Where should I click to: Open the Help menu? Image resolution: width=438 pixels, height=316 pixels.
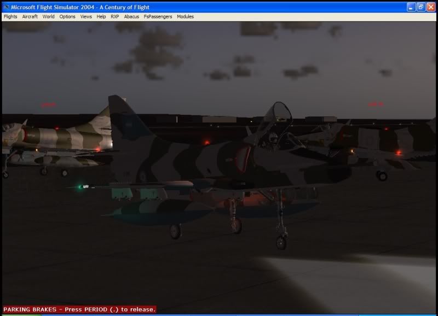pos(101,17)
